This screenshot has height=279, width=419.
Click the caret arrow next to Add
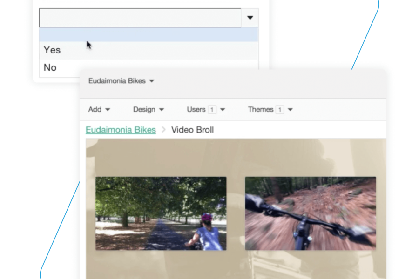pyautogui.click(x=108, y=110)
